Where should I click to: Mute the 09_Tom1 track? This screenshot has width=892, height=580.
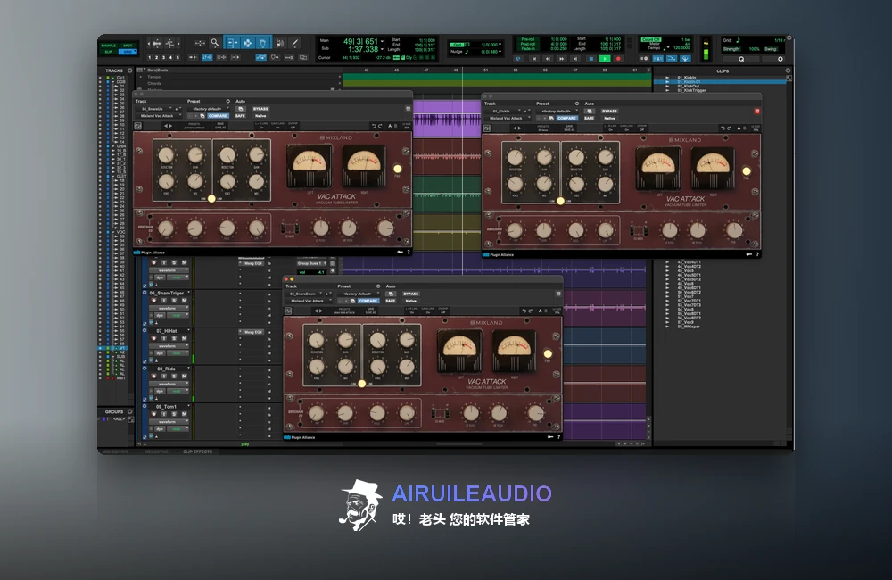(x=184, y=414)
